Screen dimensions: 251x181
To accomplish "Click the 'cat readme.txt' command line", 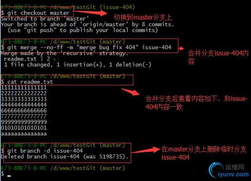I will pos(27,82).
